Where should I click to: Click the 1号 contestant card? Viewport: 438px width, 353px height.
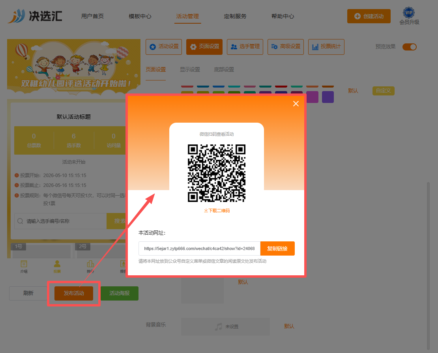point(41,250)
